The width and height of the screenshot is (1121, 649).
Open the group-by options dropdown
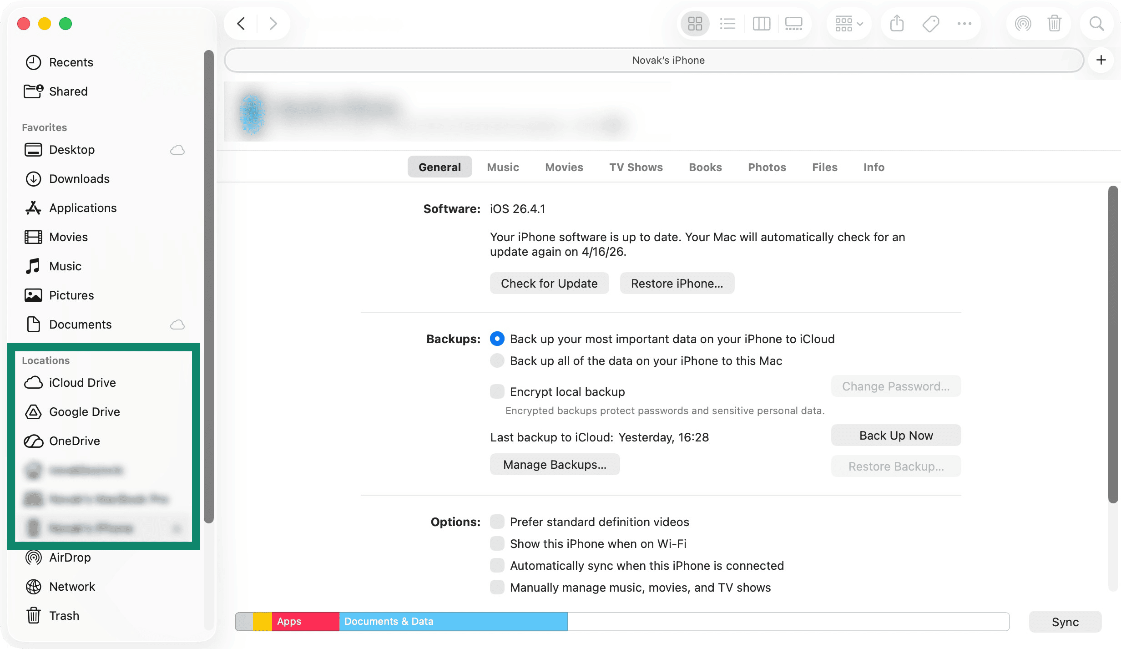click(849, 24)
